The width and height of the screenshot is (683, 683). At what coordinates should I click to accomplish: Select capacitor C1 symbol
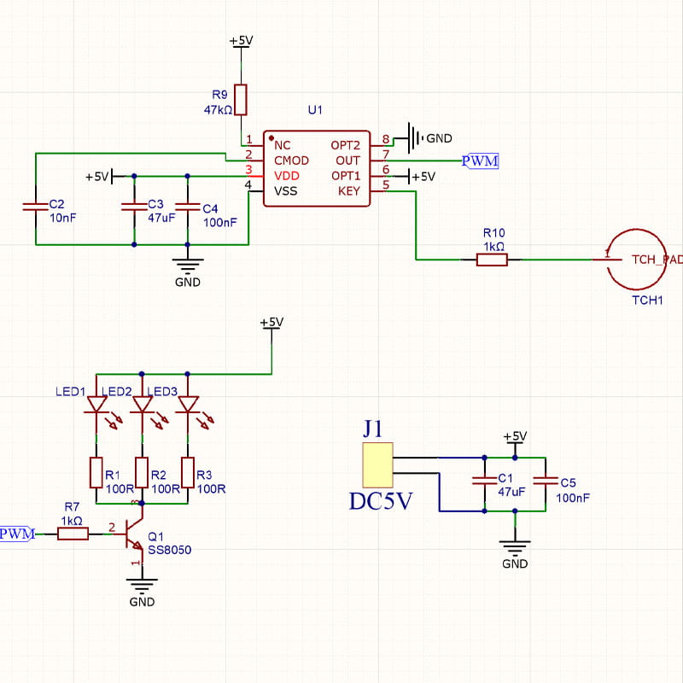tap(484, 481)
